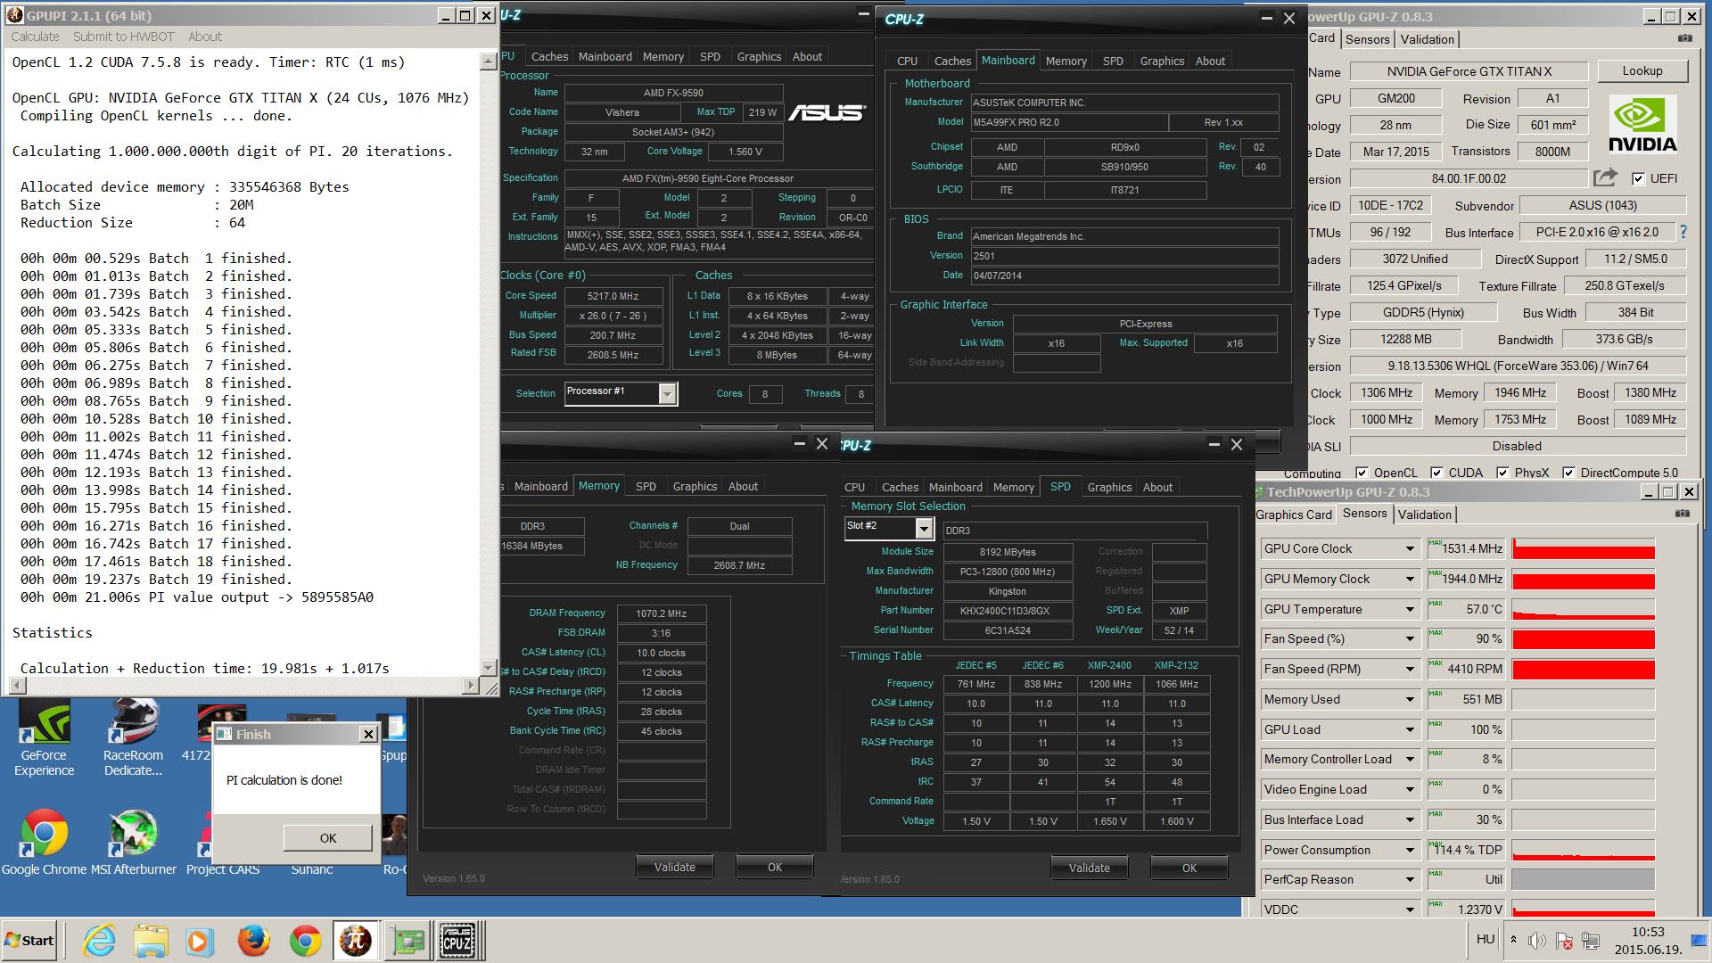Click the PCI-E bus interface question mark
The height and width of the screenshot is (963, 1712).
[x=1683, y=232]
